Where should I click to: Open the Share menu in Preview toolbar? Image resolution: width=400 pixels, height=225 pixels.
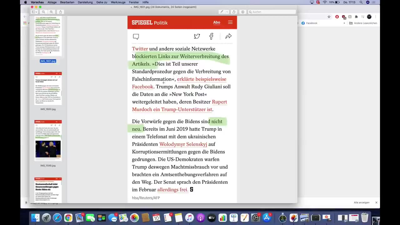click(x=60, y=12)
